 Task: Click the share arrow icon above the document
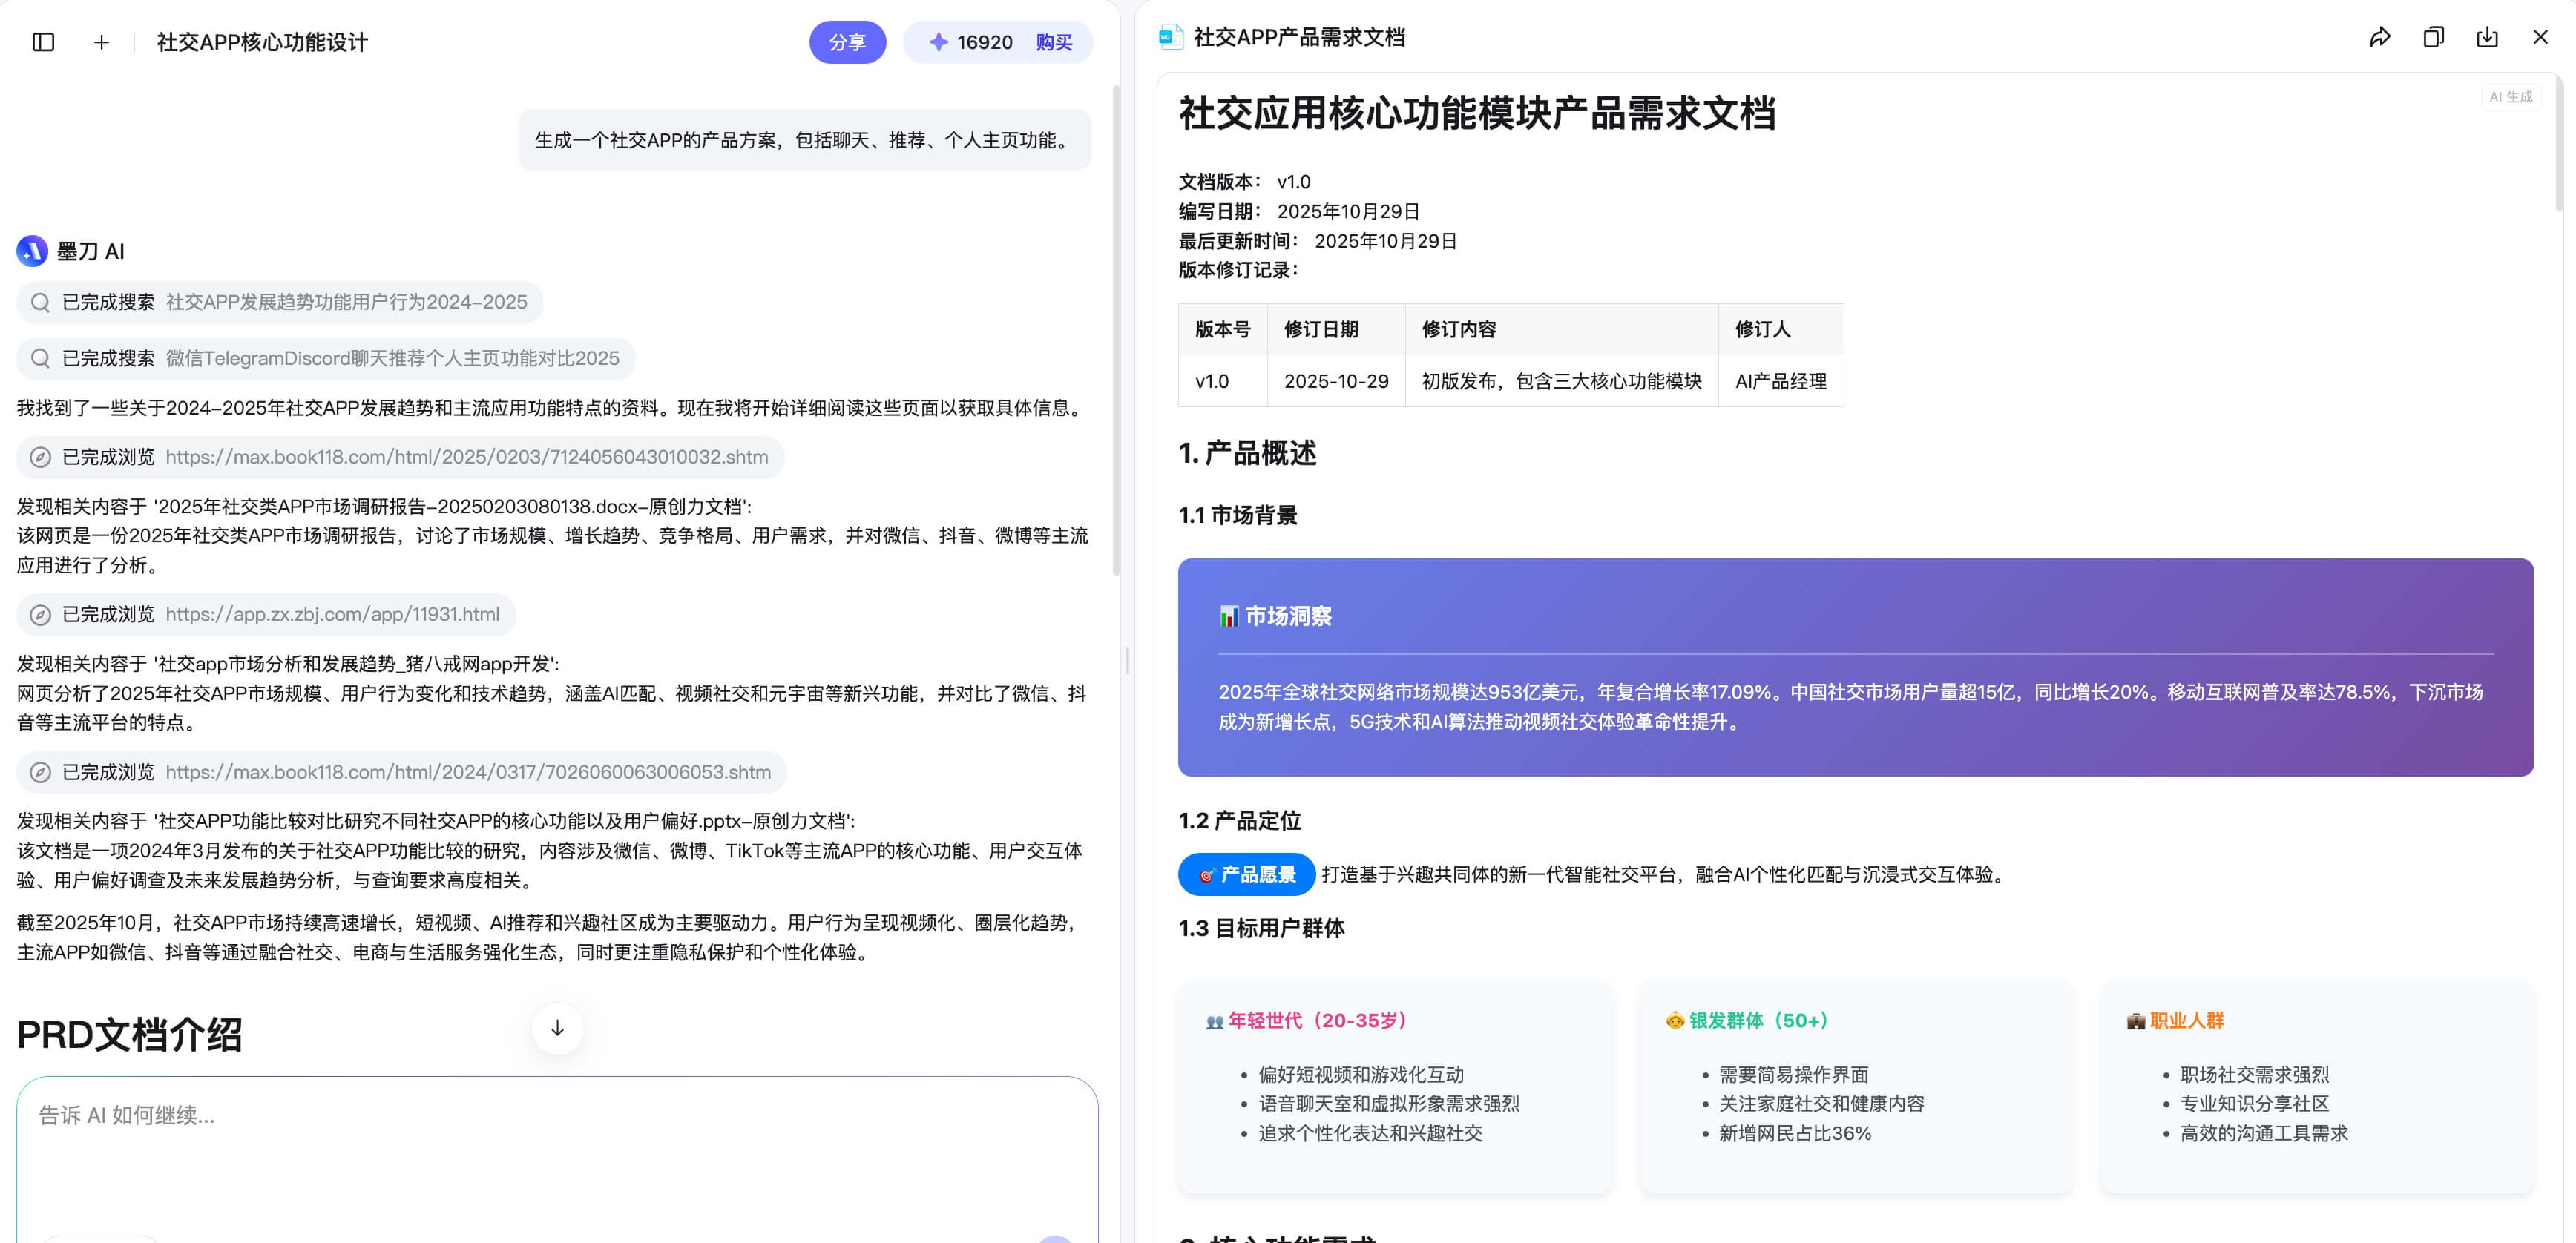tap(2381, 37)
